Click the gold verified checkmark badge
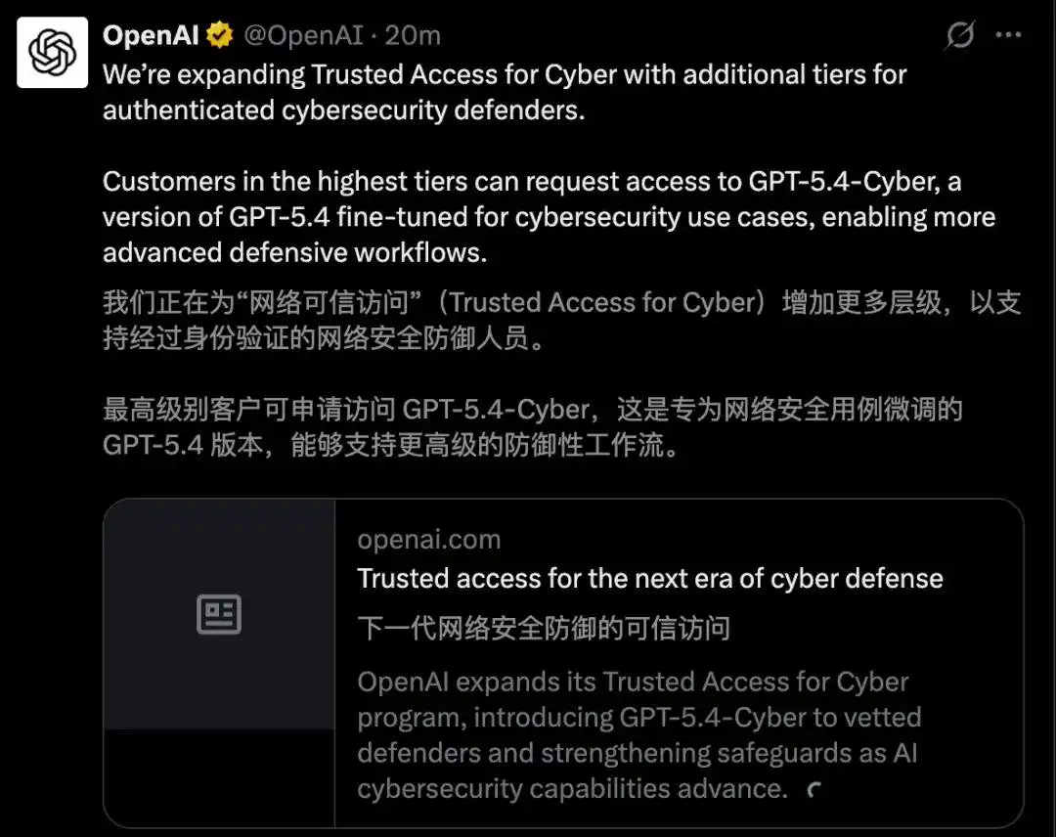 219,35
